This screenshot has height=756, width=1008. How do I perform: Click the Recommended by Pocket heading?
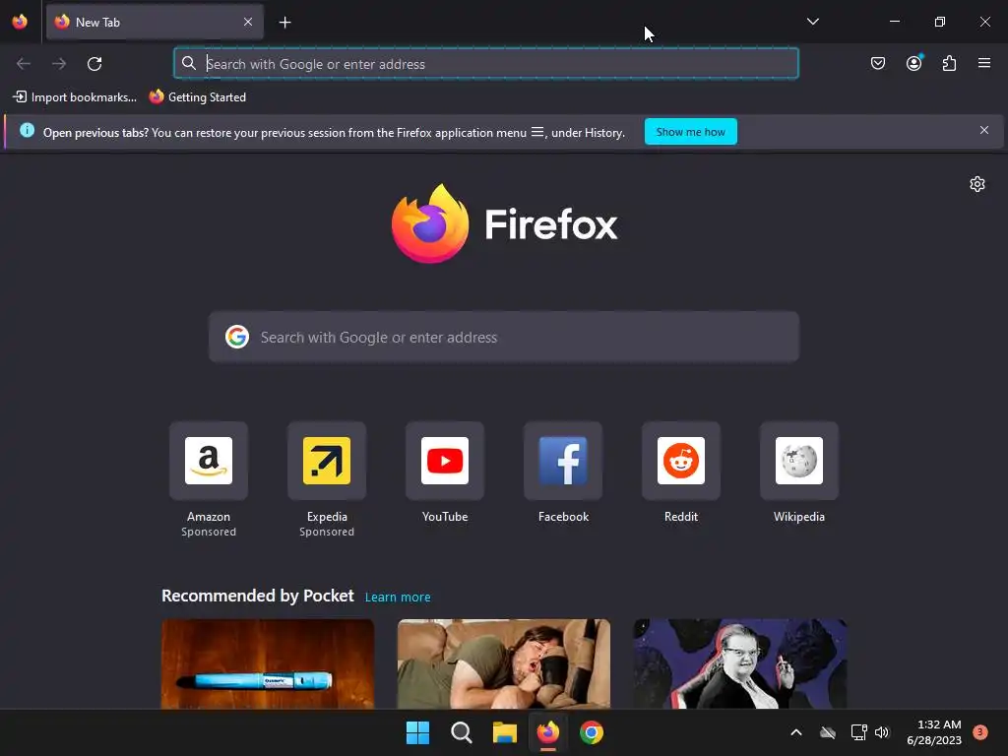[258, 596]
